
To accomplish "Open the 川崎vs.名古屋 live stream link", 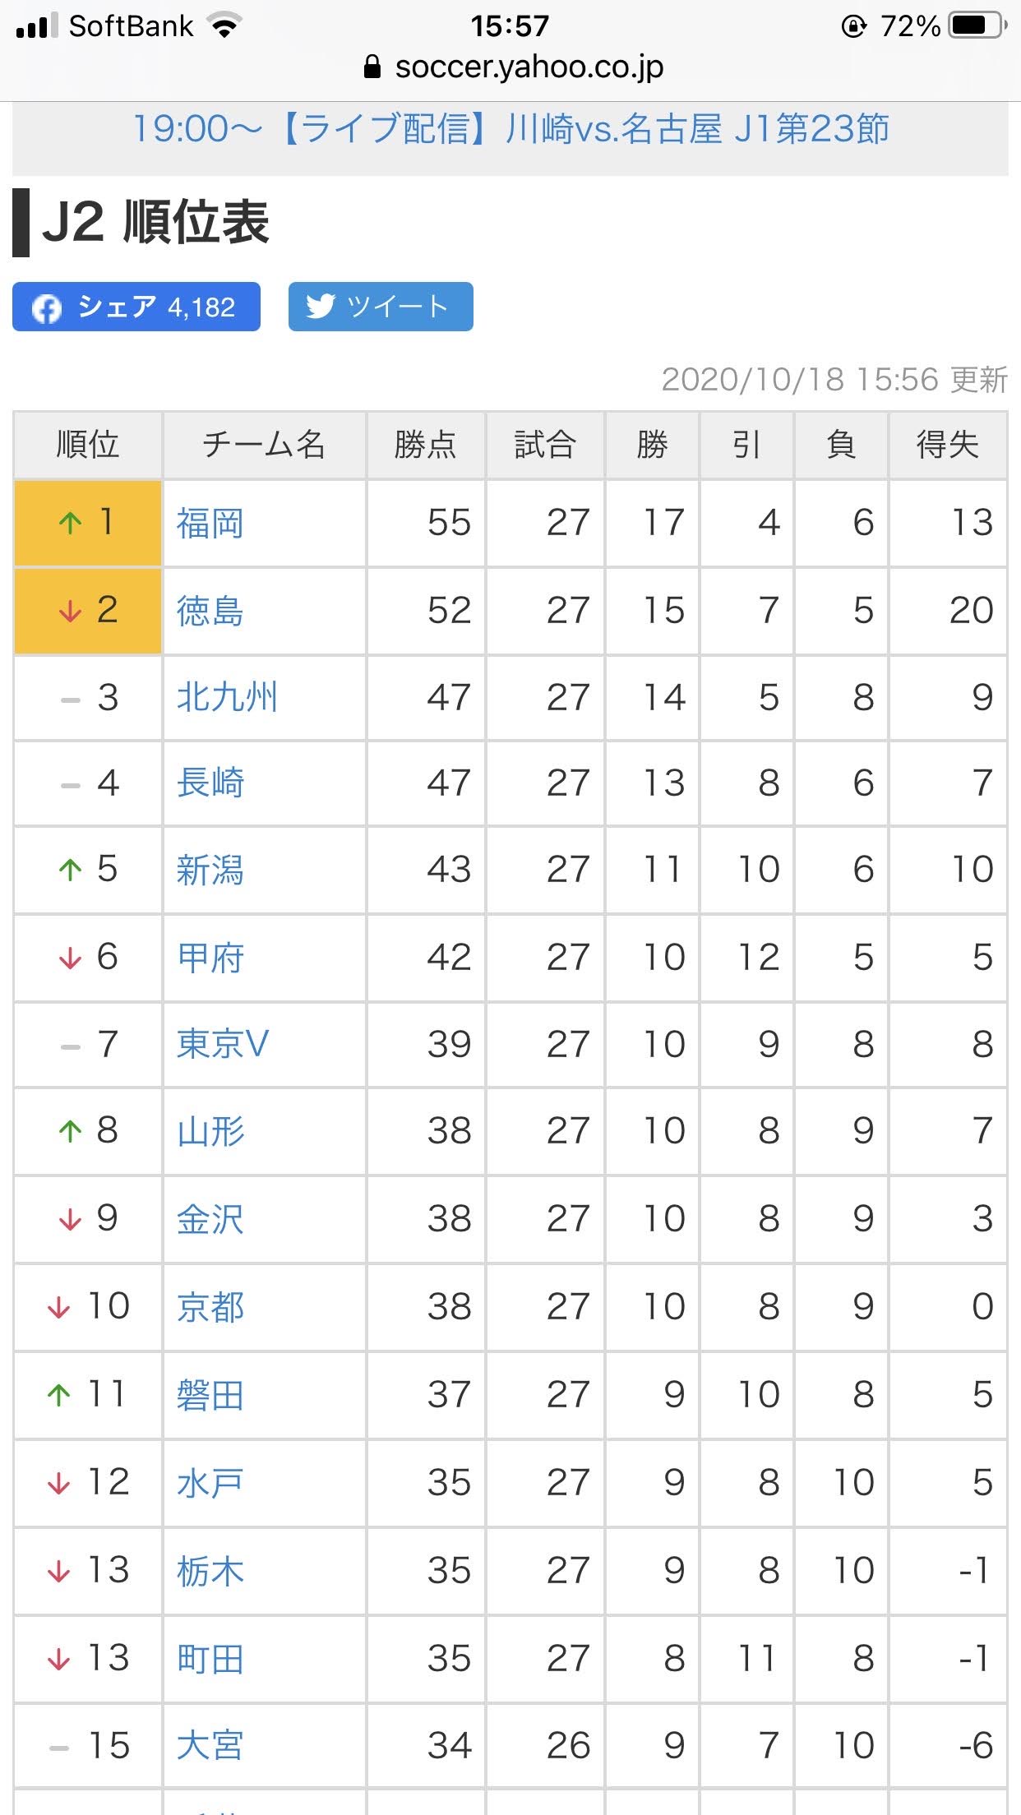I will coord(510,129).
